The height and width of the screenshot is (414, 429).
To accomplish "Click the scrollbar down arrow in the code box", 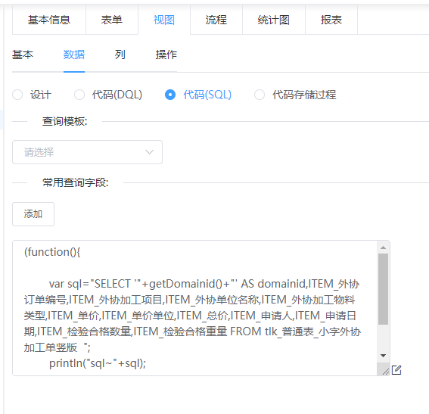I will coord(383,356).
